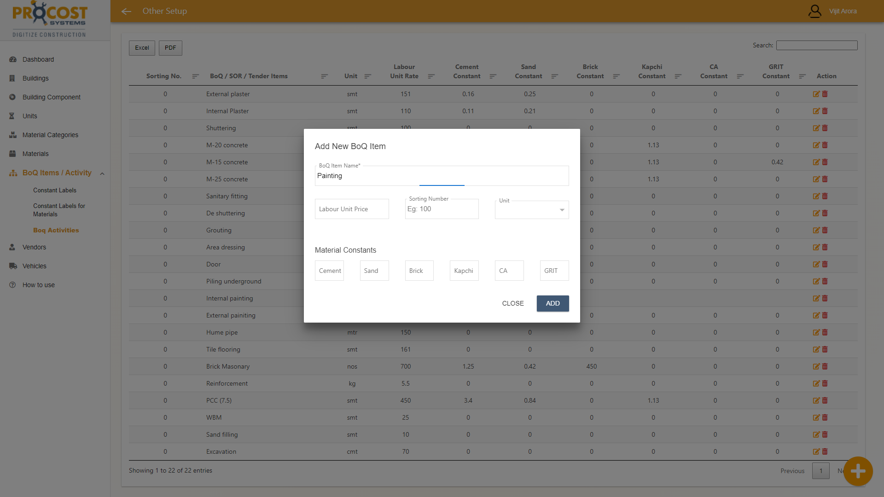Select Boq Activities in the sidebar
The image size is (884, 497).
tap(56, 230)
